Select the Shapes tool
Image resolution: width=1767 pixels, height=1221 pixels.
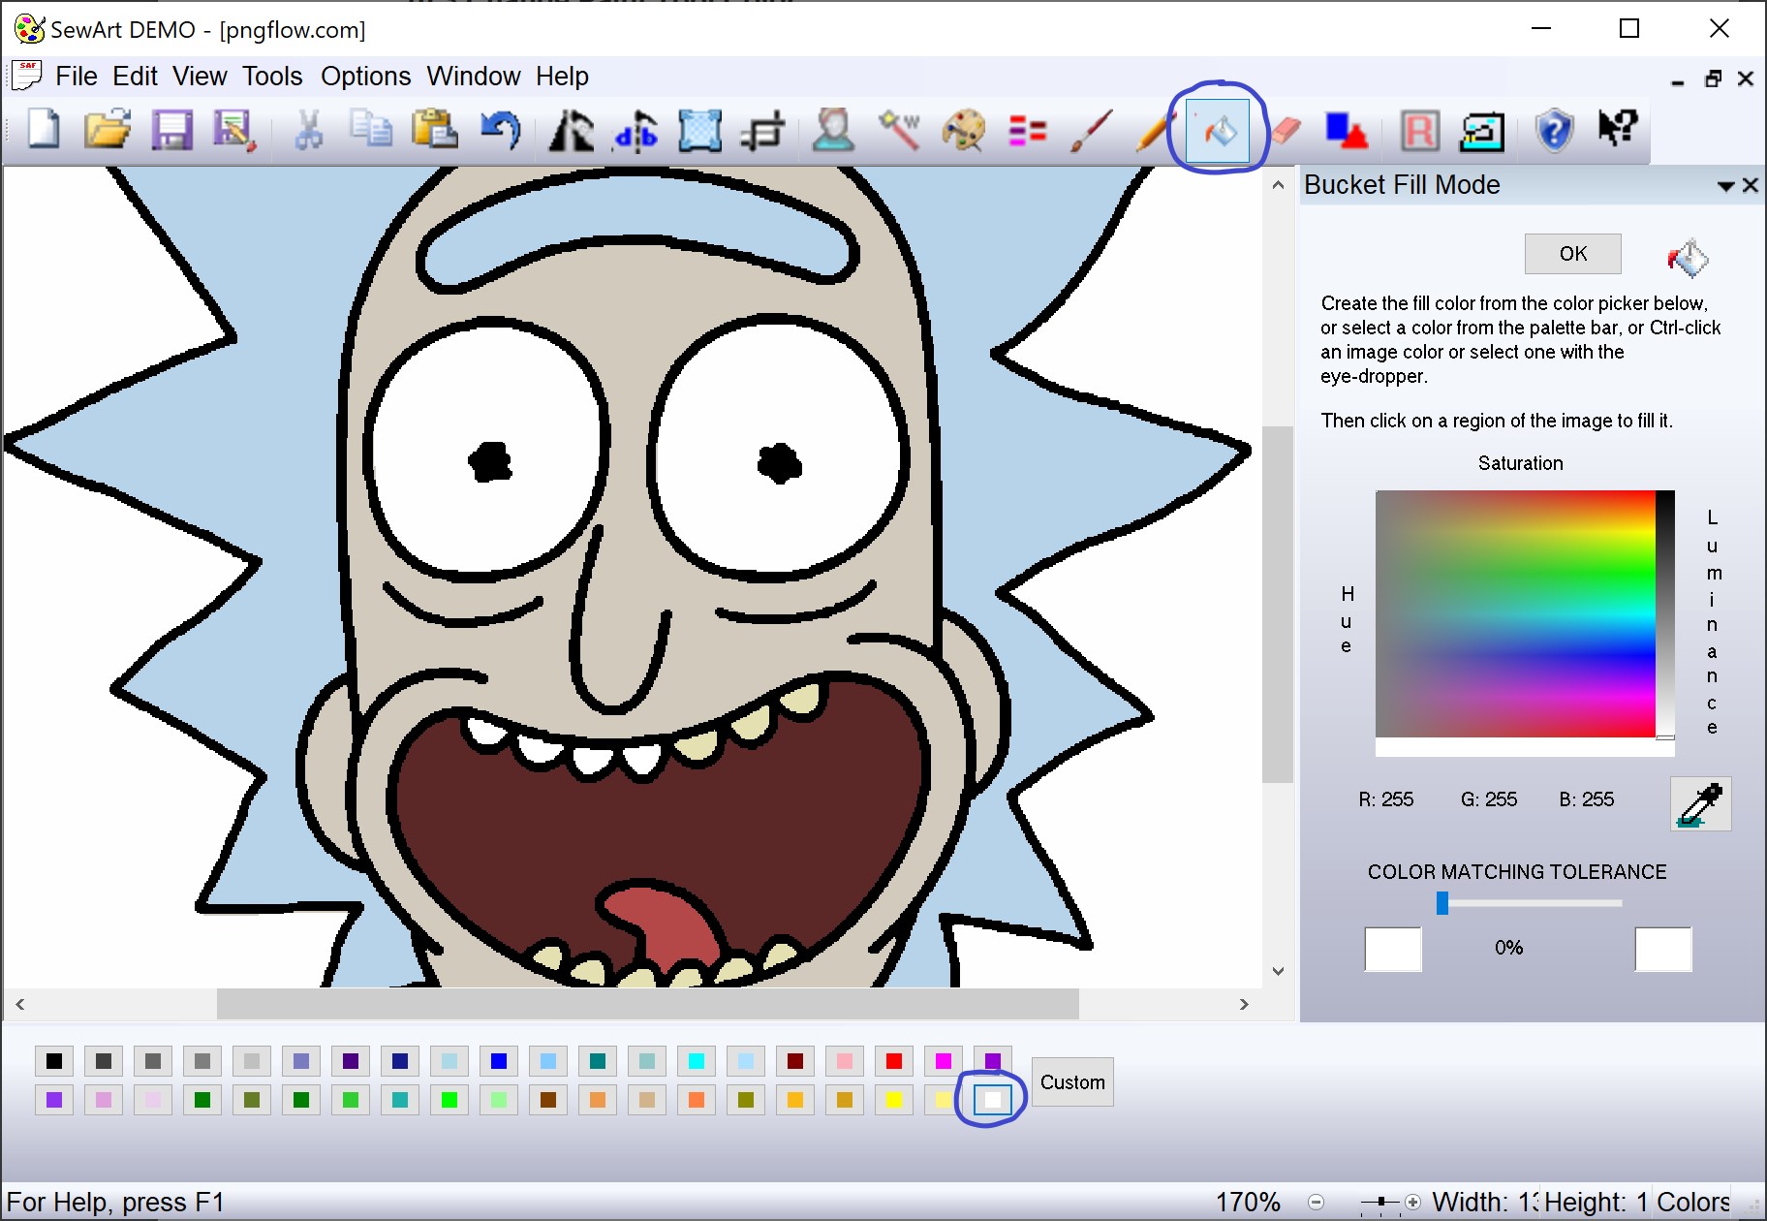click(1347, 130)
